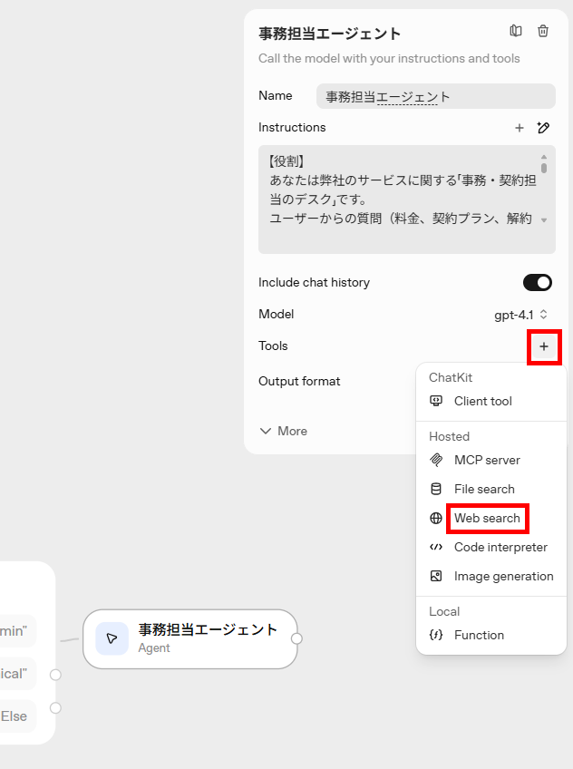Open the instructions edit pencil icon
573x769 pixels.
[543, 128]
